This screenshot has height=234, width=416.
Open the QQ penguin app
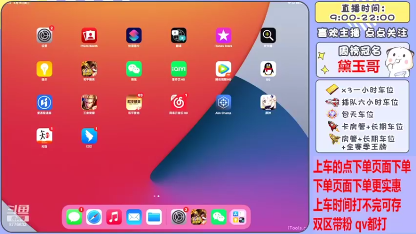tap(268, 69)
